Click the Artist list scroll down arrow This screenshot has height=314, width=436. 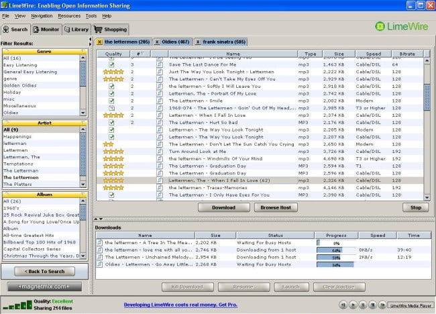pos(83,184)
